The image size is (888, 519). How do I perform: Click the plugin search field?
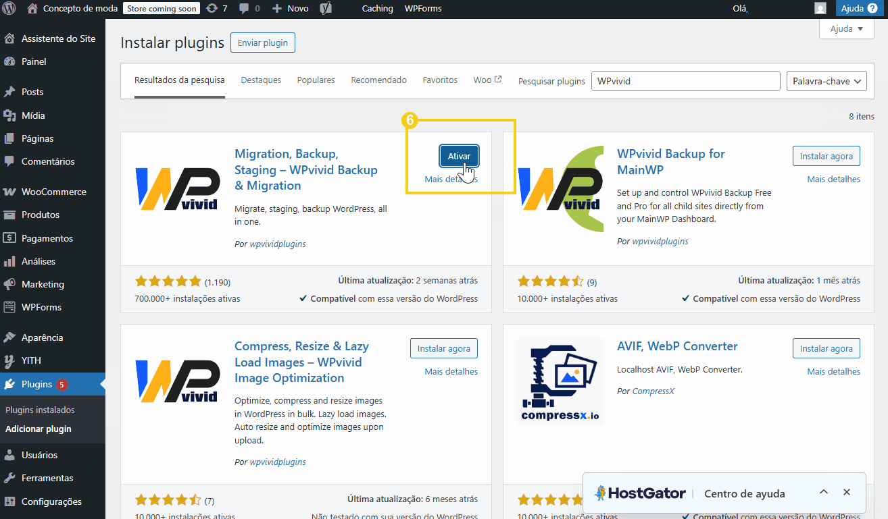click(x=686, y=81)
